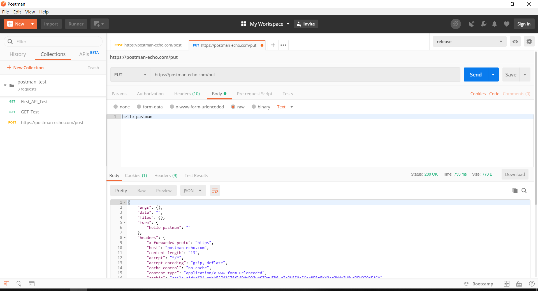The height and width of the screenshot is (291, 538).
Task: Click the Download response button
Action: click(x=515, y=174)
